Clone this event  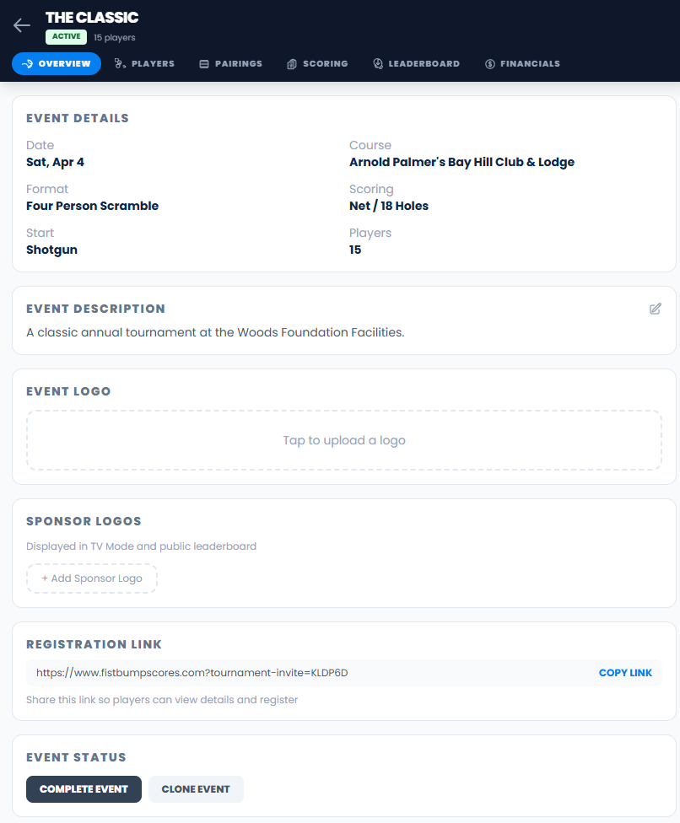[x=196, y=789]
